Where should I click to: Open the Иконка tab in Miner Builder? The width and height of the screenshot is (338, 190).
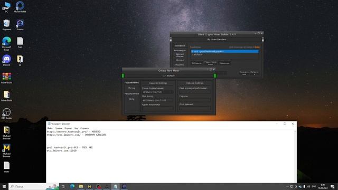(180, 60)
